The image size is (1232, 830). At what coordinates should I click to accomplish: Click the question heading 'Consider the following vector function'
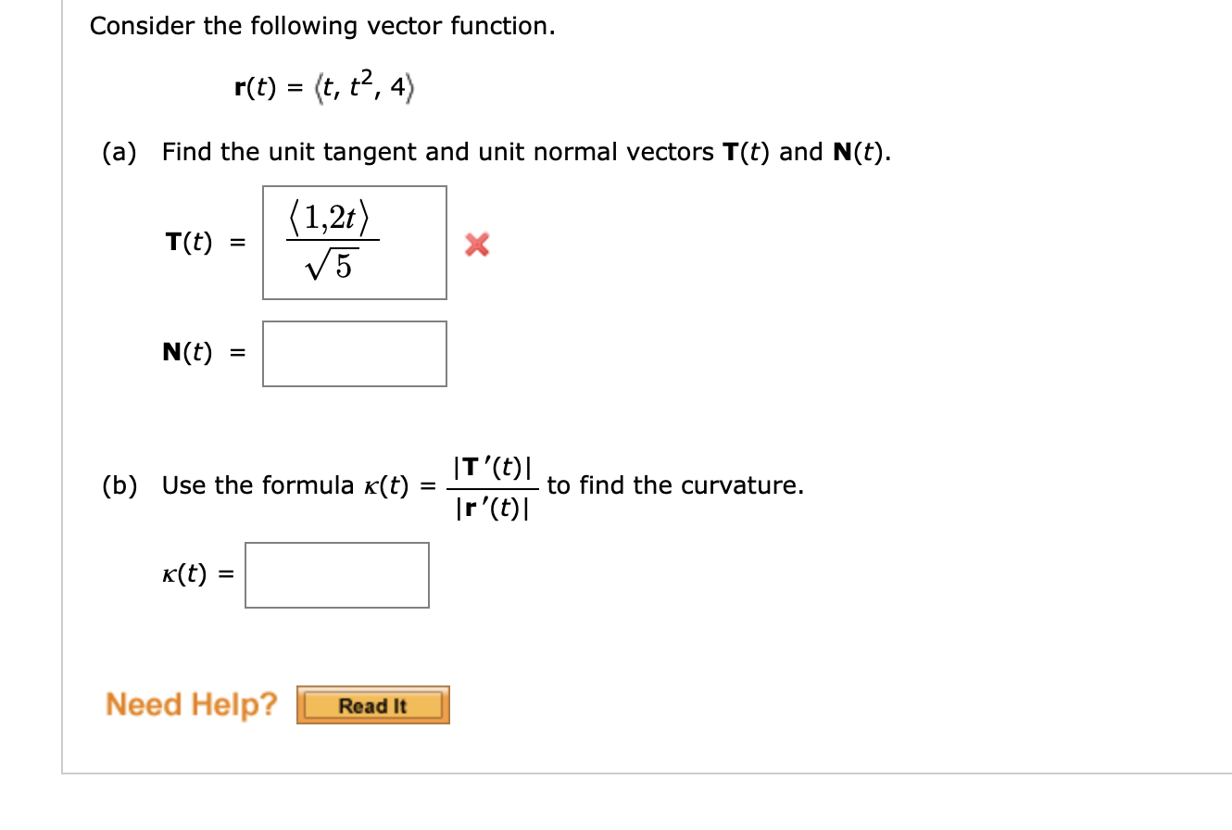point(320,25)
